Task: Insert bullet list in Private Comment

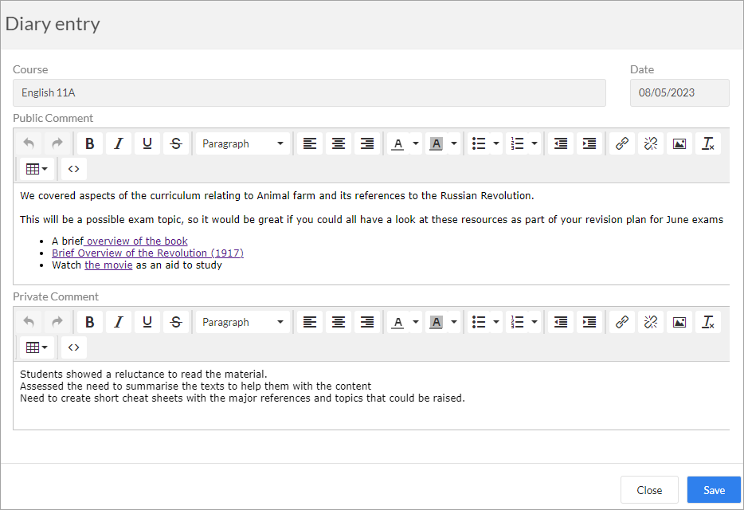Action: pyautogui.click(x=479, y=322)
